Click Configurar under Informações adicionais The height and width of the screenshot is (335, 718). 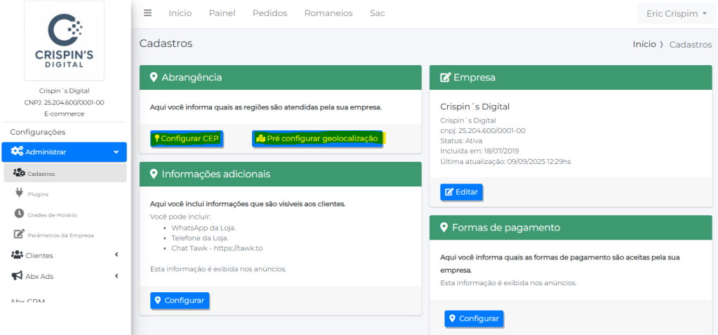click(180, 301)
